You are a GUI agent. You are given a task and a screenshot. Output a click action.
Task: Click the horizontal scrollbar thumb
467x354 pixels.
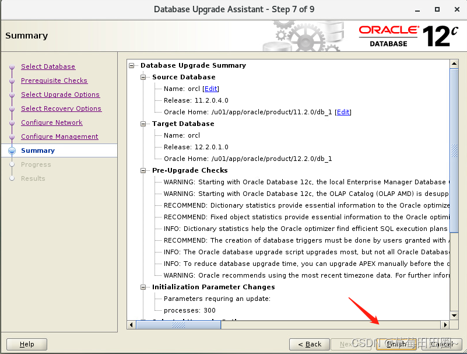pos(178,325)
